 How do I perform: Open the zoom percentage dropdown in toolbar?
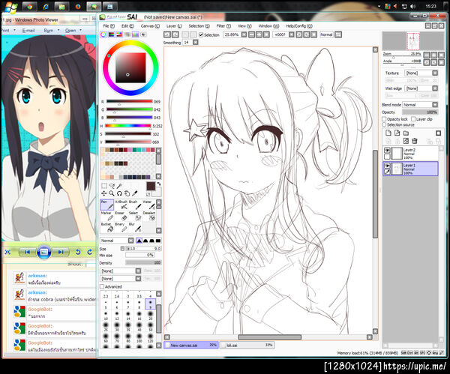[x=244, y=34]
